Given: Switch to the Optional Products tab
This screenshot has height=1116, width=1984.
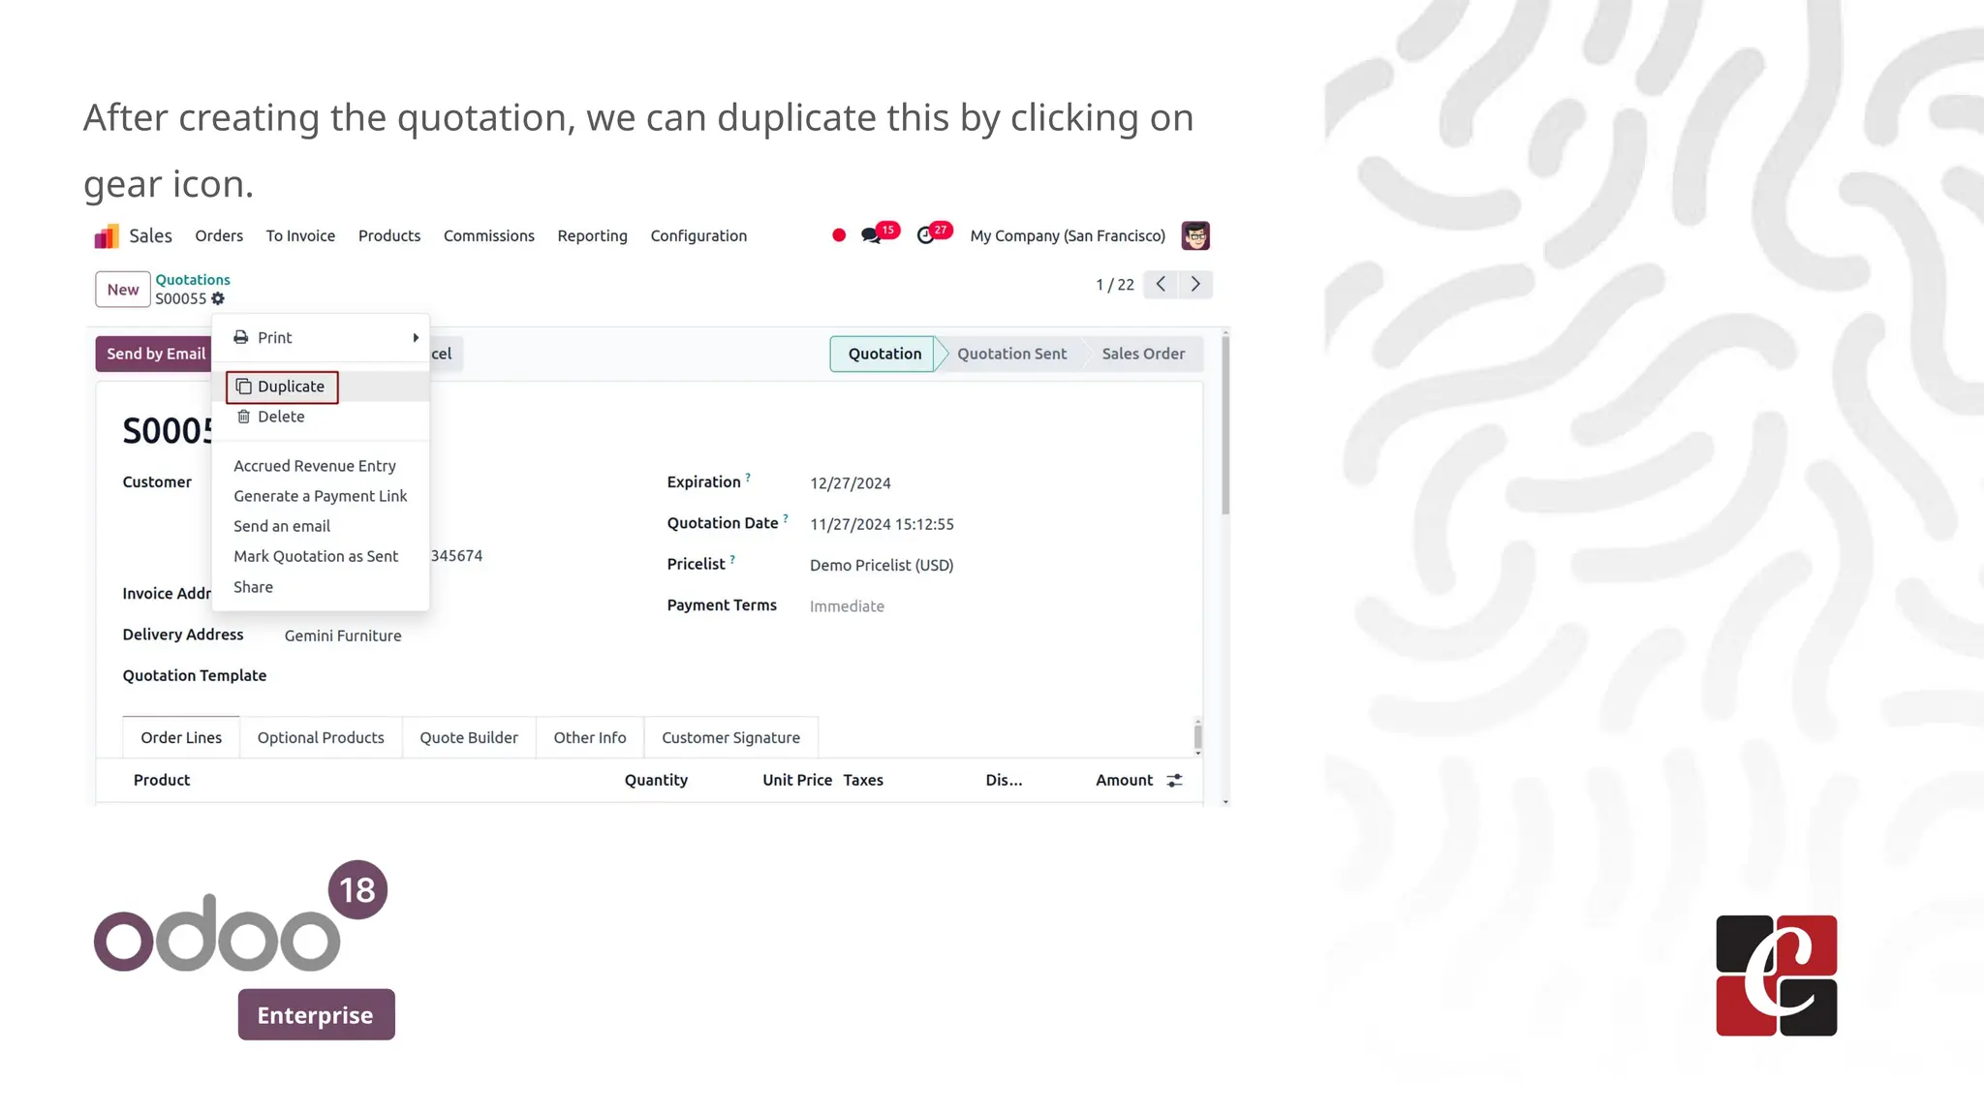Looking at the screenshot, I should pyautogui.click(x=321, y=737).
